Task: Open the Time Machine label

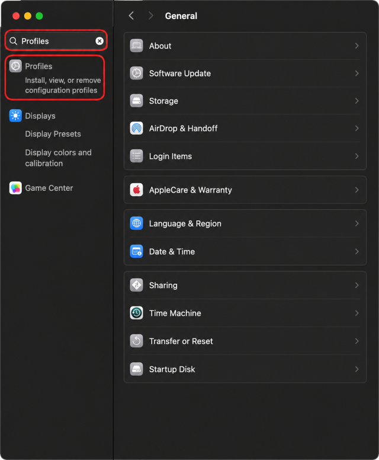Action: pos(175,313)
